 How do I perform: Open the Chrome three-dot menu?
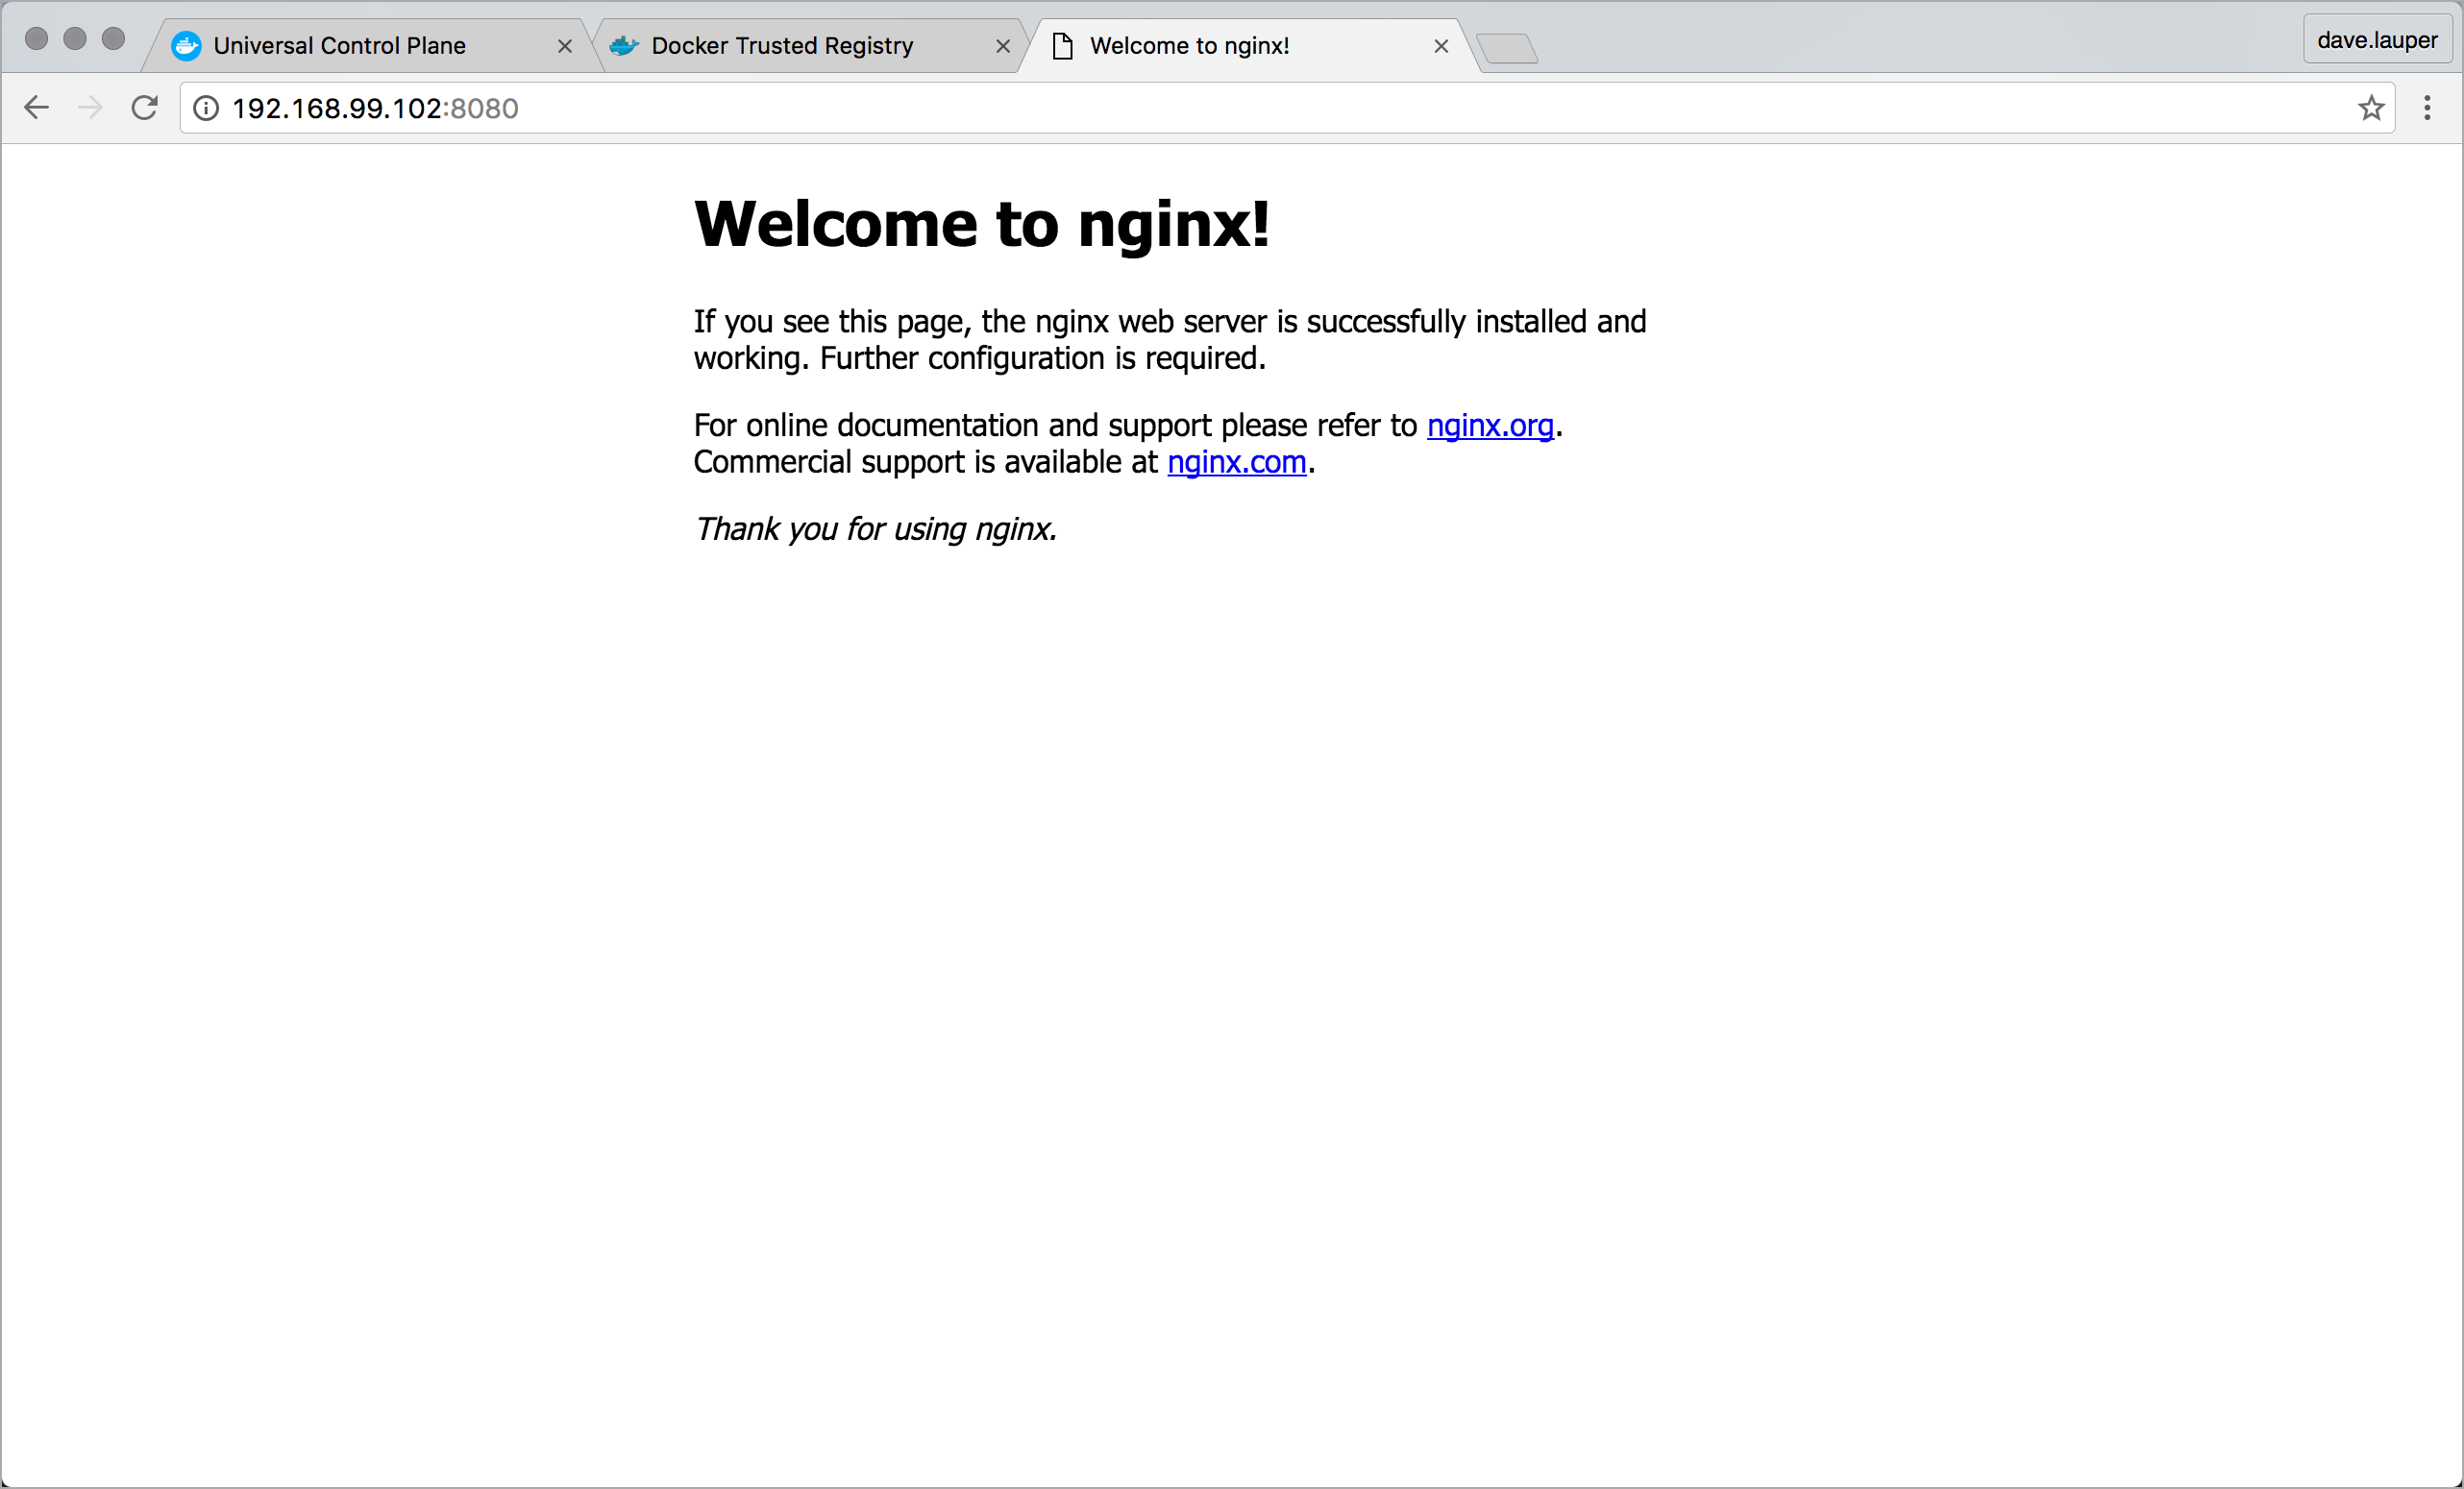(2427, 108)
